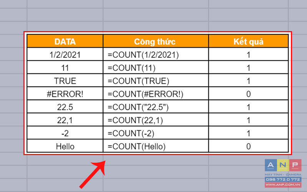The width and height of the screenshot is (307, 192).
Task: Select the Công thức header cell
Action: point(155,41)
